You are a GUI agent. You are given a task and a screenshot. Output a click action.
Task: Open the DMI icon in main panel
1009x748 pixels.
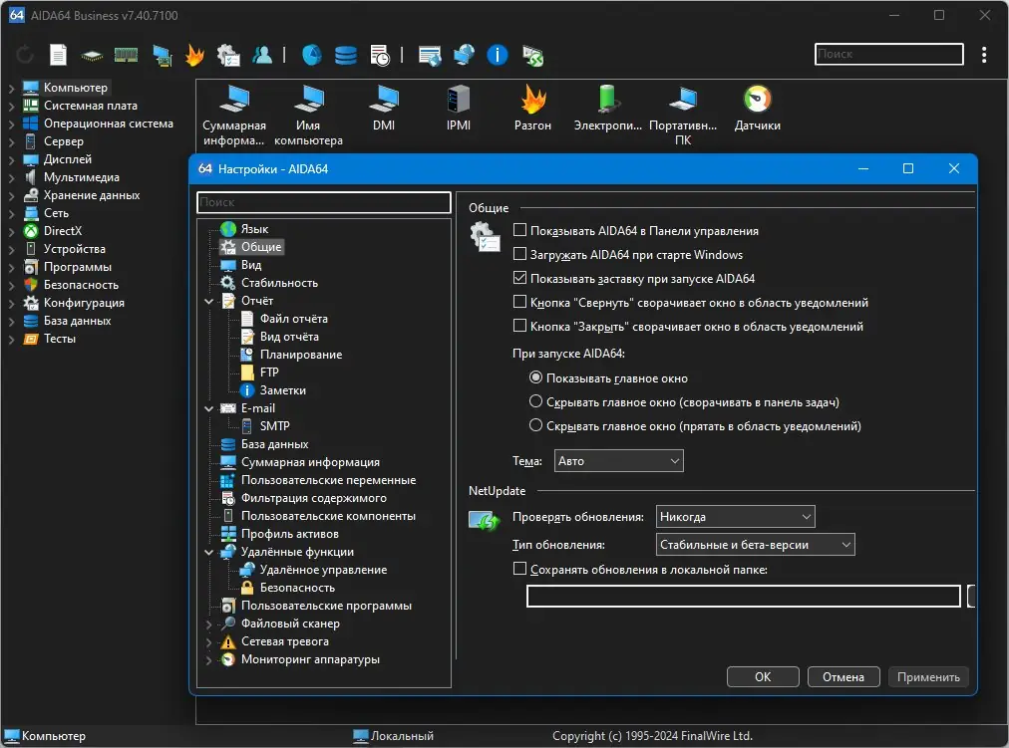[384, 100]
